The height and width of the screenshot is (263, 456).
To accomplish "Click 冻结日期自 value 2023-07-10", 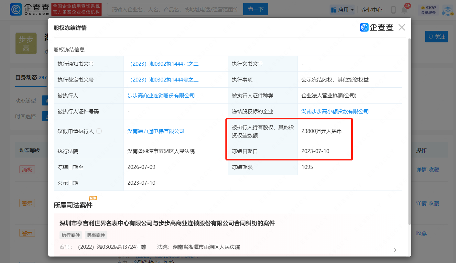I will pyautogui.click(x=315, y=151).
